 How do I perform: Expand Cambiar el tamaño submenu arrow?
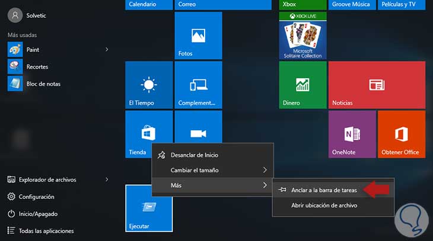(265, 170)
